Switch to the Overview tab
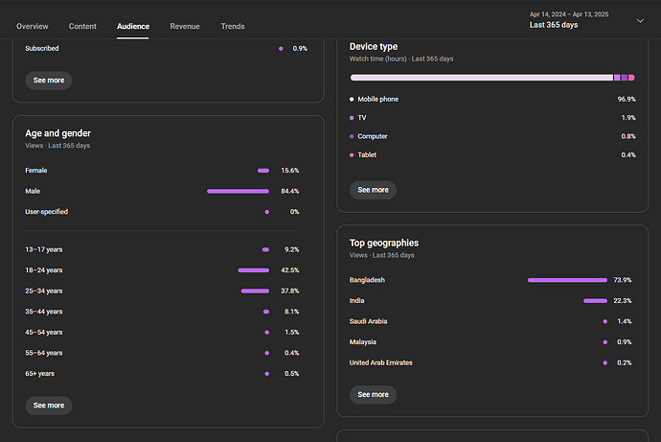 coord(33,26)
